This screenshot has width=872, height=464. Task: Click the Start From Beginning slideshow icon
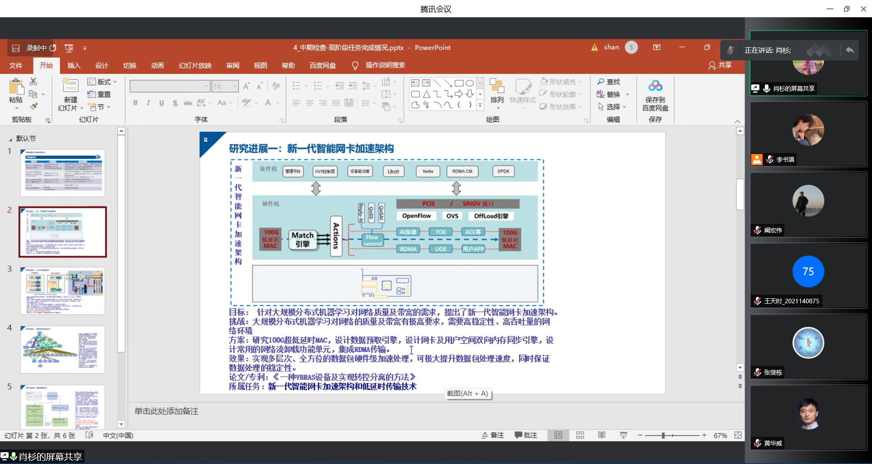pos(69,48)
